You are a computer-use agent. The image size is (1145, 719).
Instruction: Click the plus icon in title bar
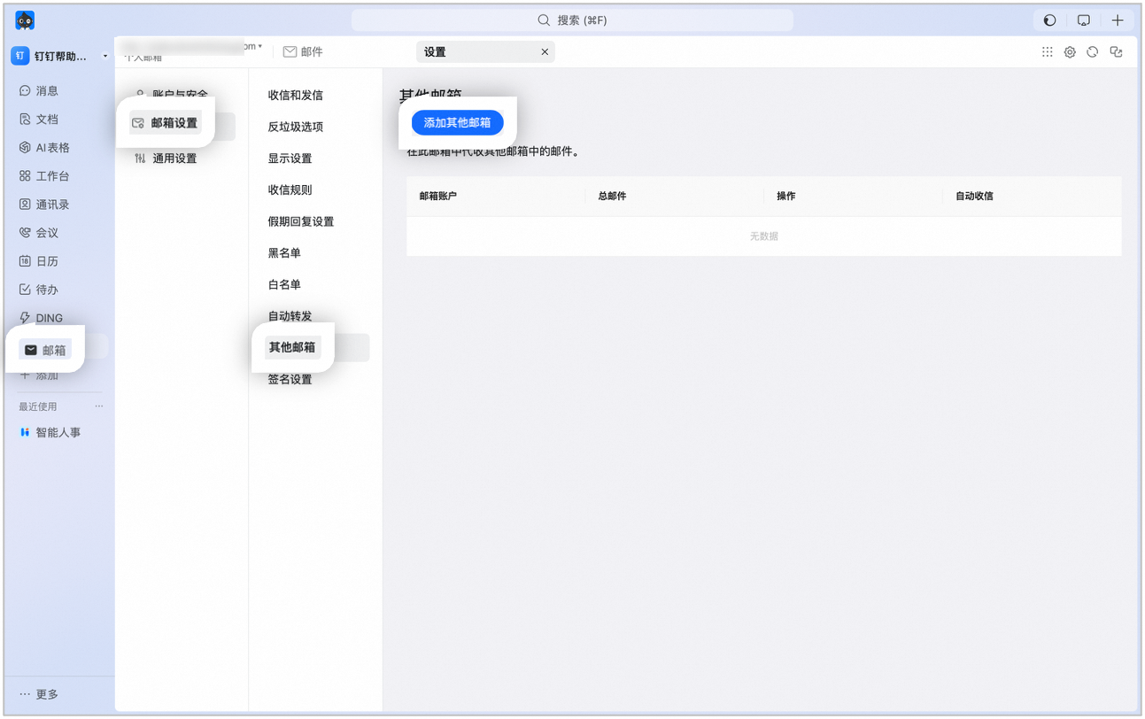point(1118,20)
